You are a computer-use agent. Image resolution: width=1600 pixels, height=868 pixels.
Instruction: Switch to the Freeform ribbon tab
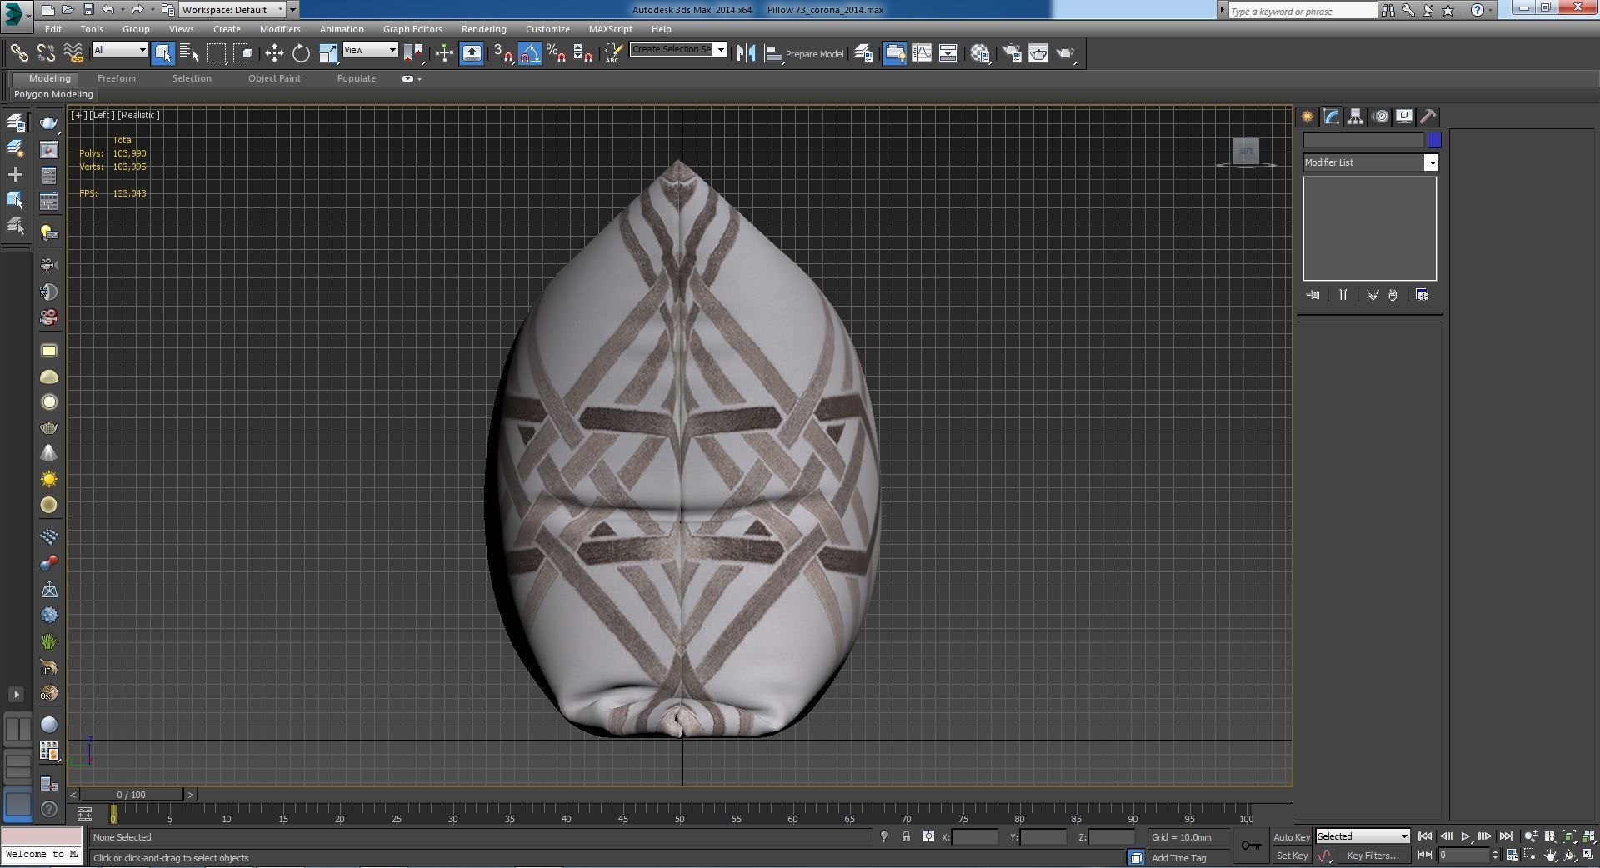coord(116,78)
